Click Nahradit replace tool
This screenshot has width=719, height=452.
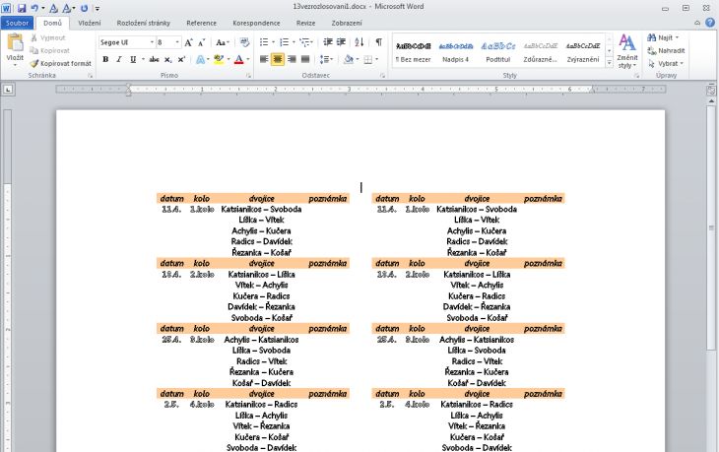(x=666, y=50)
